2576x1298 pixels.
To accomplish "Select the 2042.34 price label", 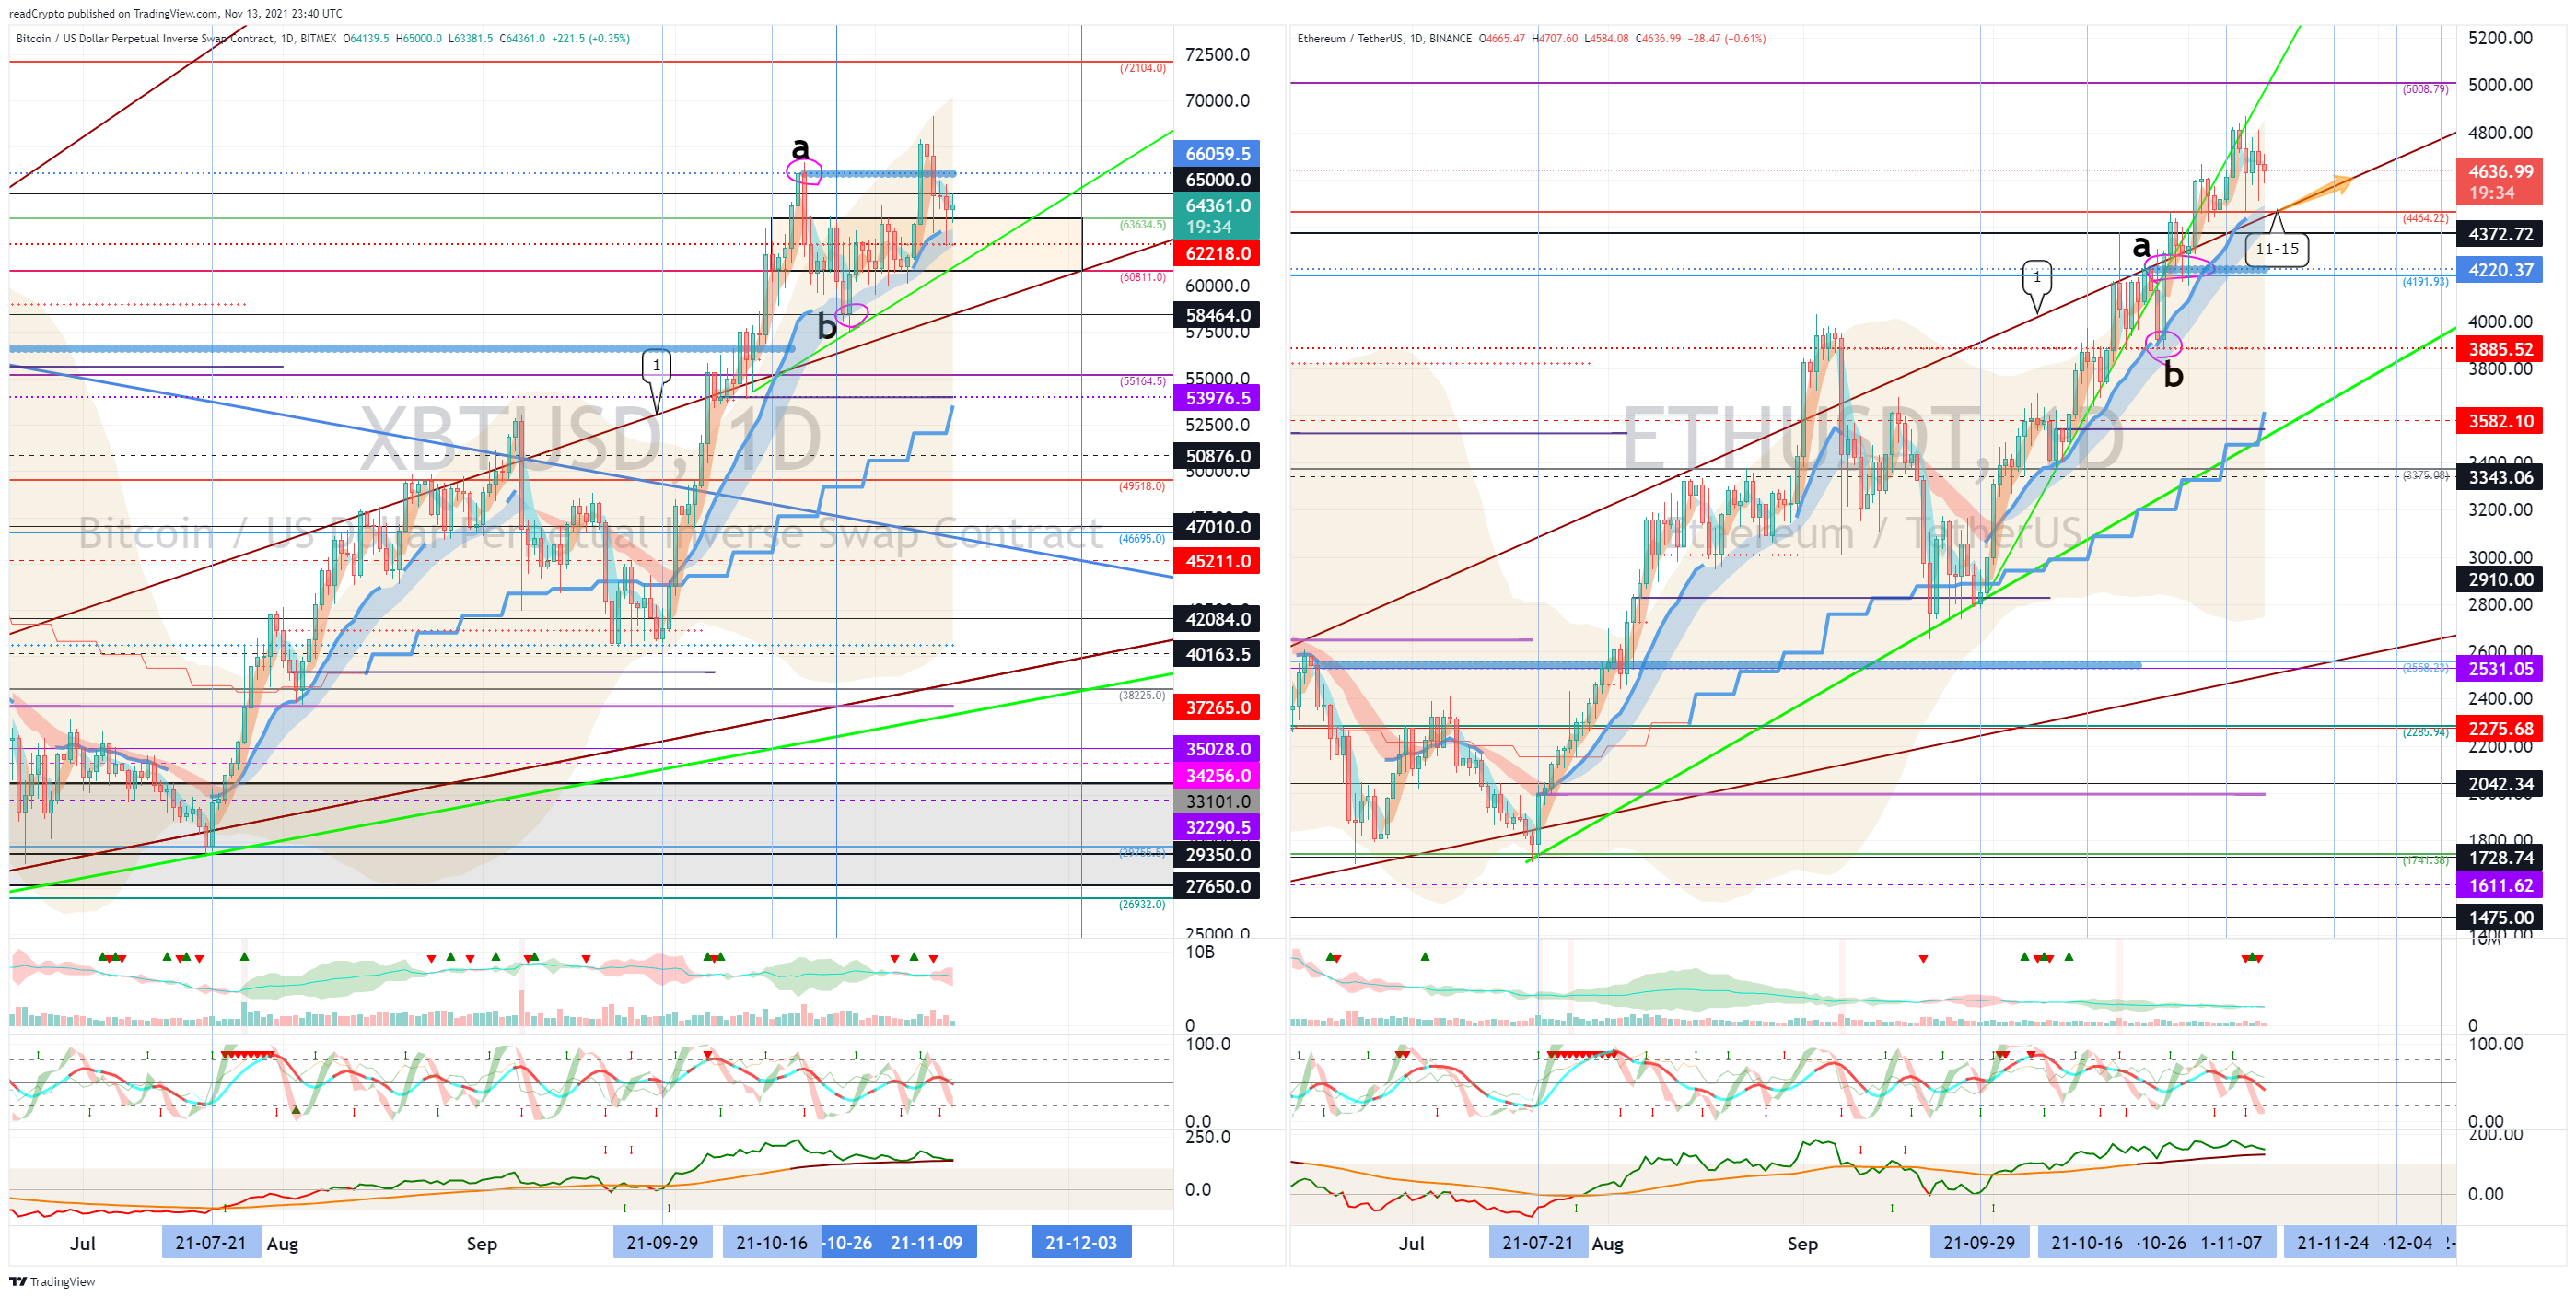I will 2499,784.
